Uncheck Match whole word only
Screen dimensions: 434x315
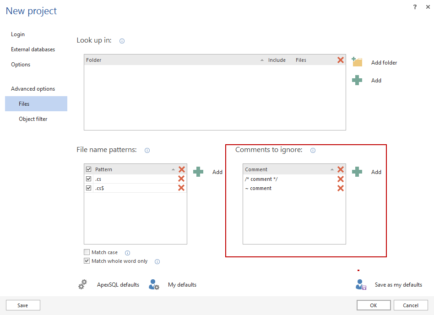coord(87,261)
